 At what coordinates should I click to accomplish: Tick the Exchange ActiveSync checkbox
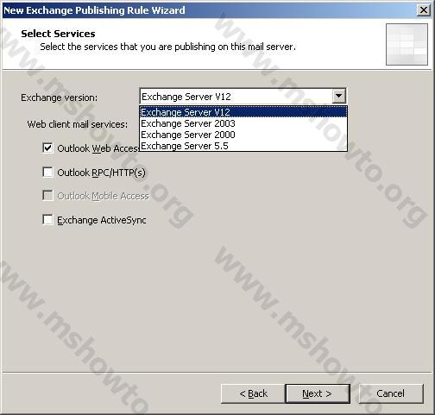point(47,220)
